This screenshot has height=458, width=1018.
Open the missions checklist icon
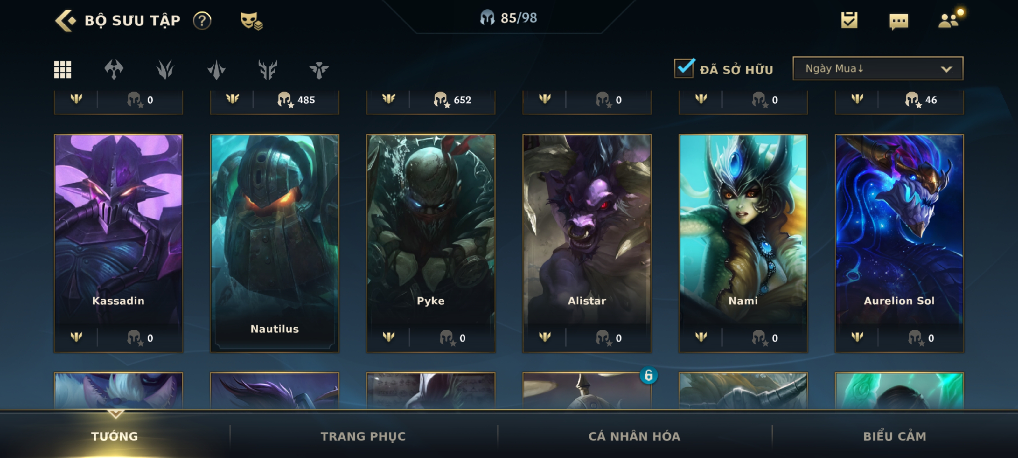click(849, 20)
